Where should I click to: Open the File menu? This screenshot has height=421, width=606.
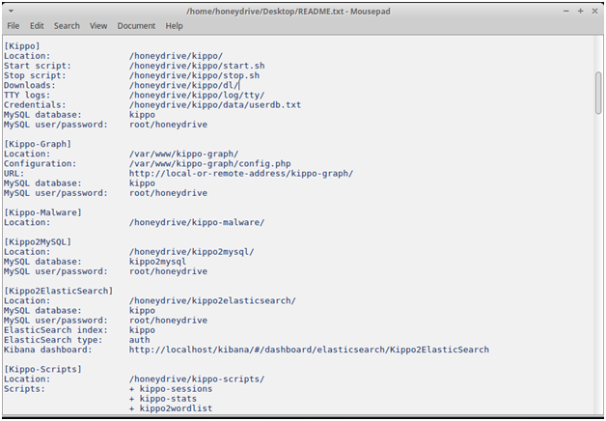tap(14, 26)
